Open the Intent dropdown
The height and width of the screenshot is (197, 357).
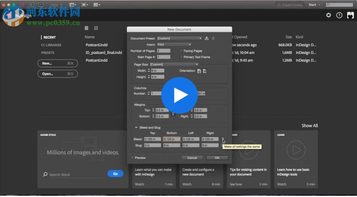[174, 44]
